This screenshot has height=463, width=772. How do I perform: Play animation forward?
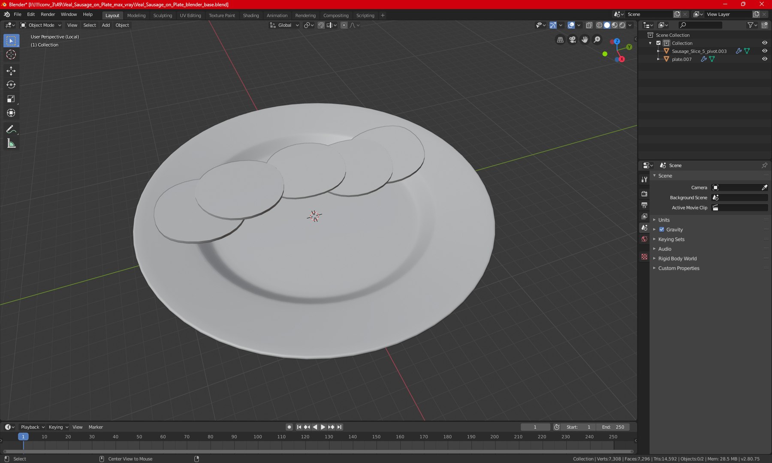323,427
